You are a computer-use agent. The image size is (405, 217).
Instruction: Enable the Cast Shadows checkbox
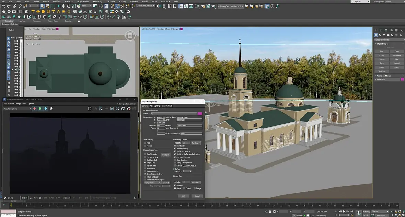pyautogui.click(x=175, y=160)
